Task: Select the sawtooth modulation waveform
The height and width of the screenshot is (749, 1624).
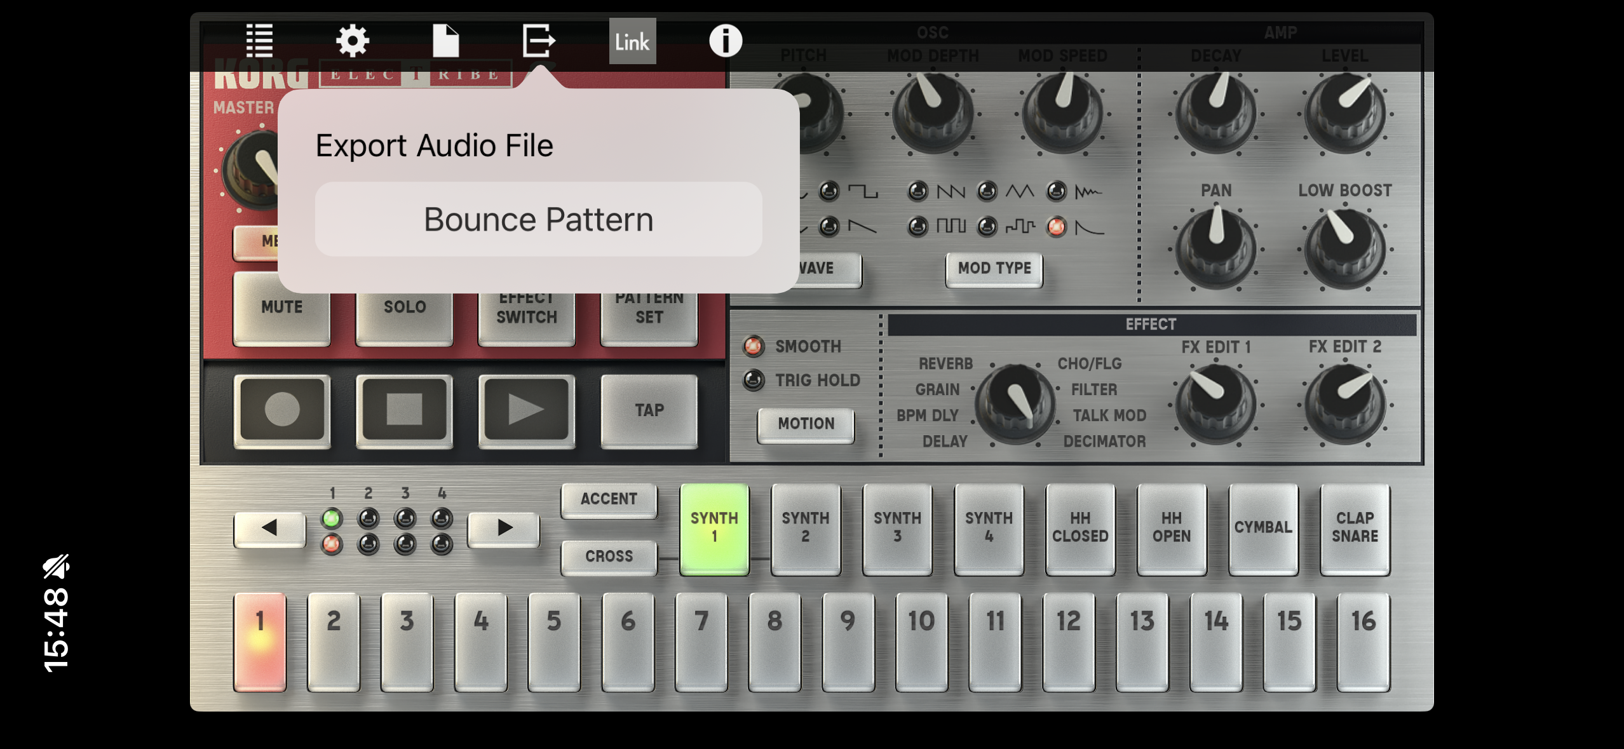Action: point(917,191)
